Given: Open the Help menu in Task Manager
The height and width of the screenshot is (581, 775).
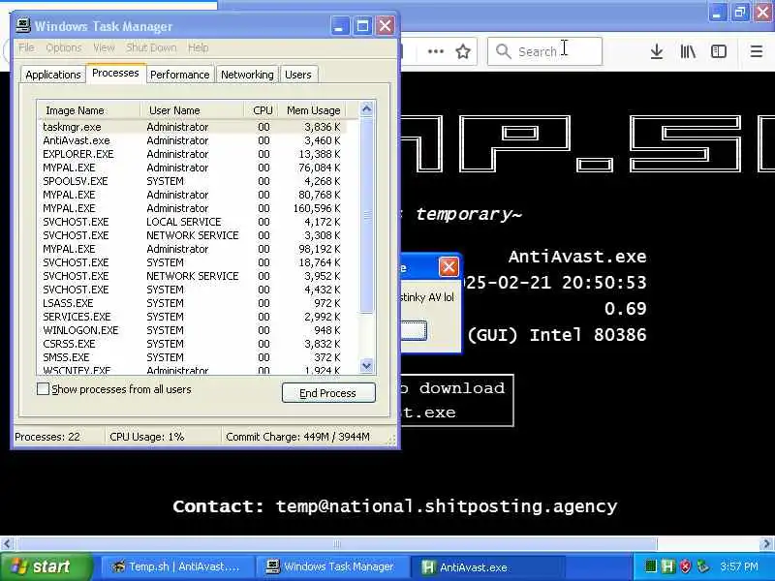Looking at the screenshot, I should (x=198, y=47).
